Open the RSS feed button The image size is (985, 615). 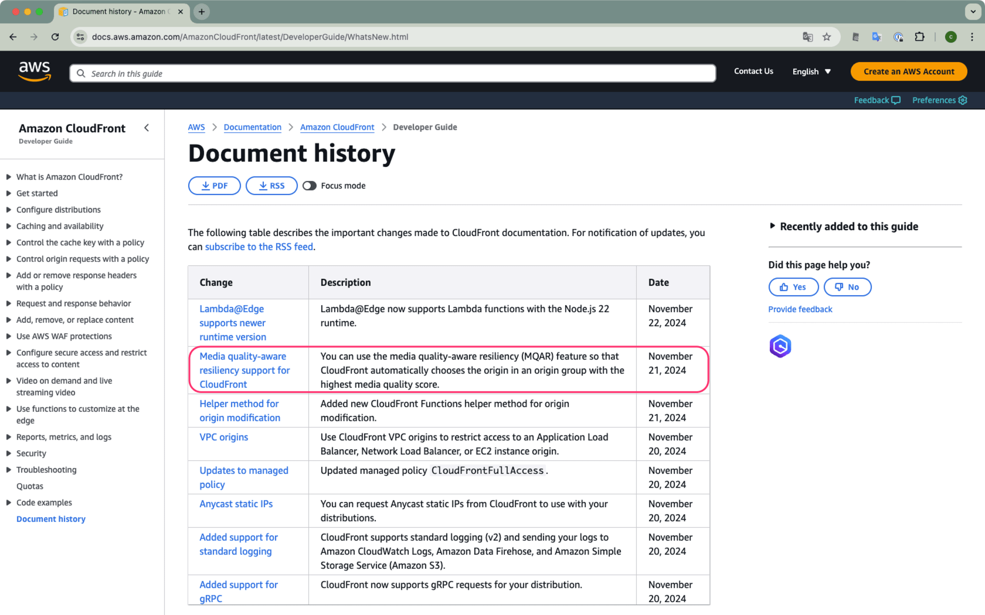click(x=271, y=185)
